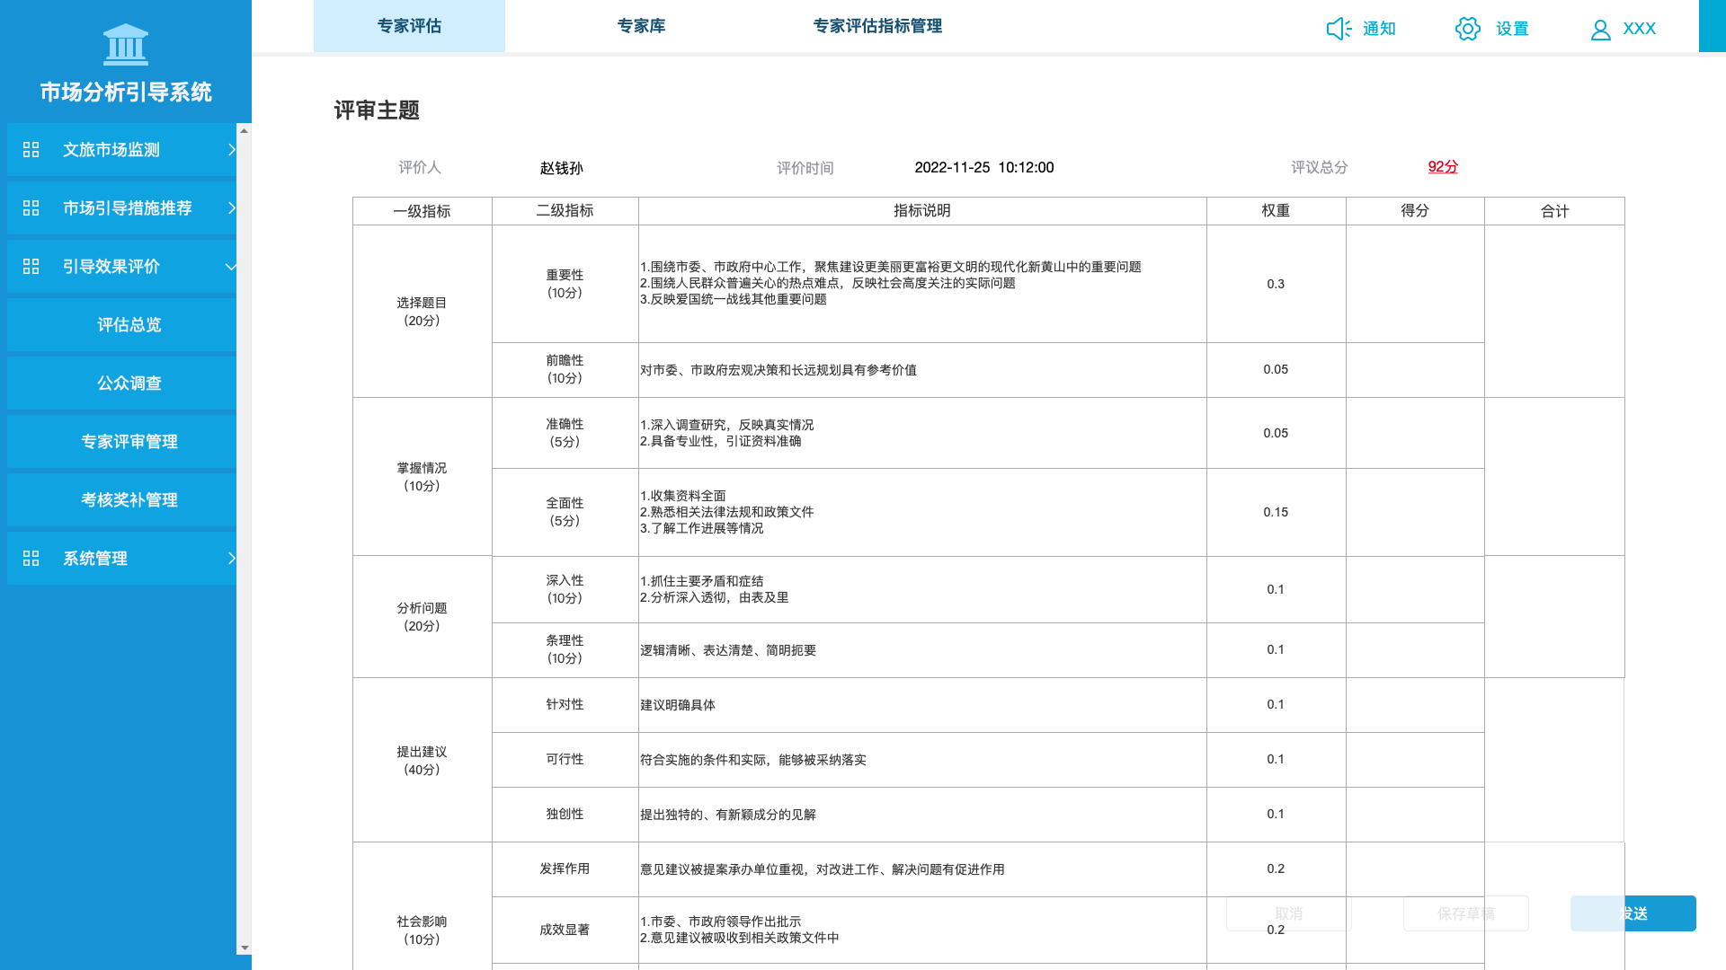Viewport: 1726px width, 970px height.
Task: Expand the 系统管理 menu arrow
Action: (231, 559)
